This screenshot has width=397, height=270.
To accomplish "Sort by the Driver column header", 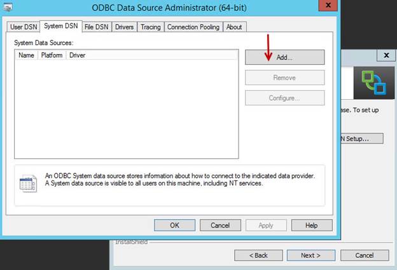I will [x=78, y=55].
